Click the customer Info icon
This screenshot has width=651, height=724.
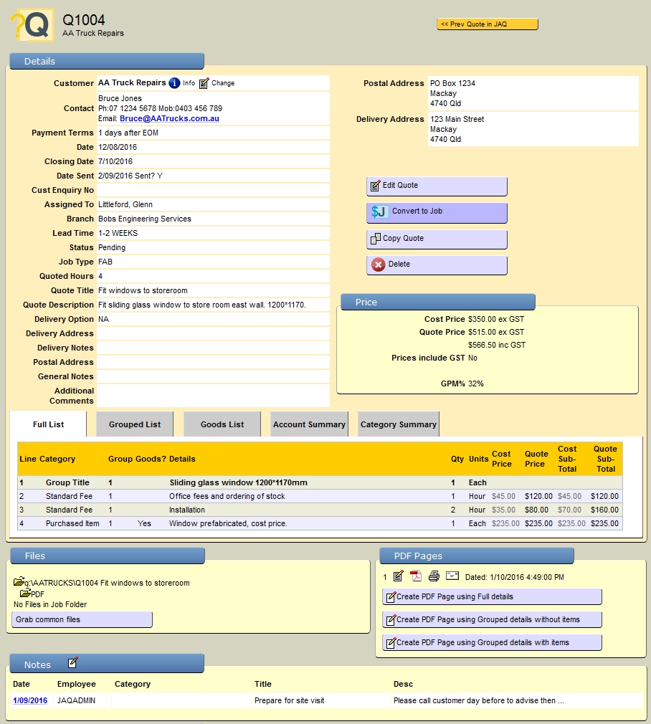(174, 83)
